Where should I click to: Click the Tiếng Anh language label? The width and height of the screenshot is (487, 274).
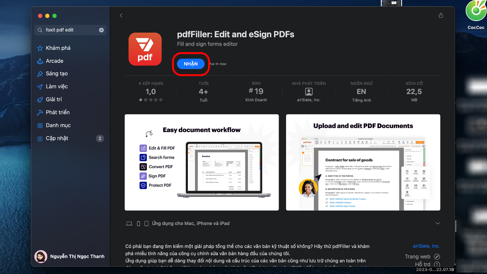(x=361, y=100)
